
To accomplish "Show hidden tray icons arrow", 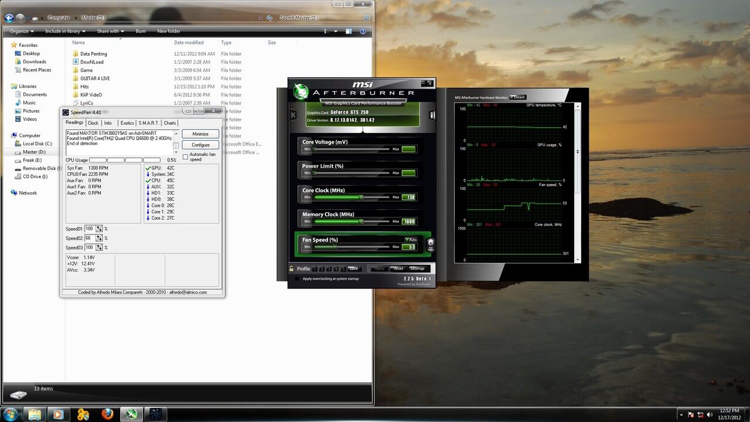I will [680, 414].
